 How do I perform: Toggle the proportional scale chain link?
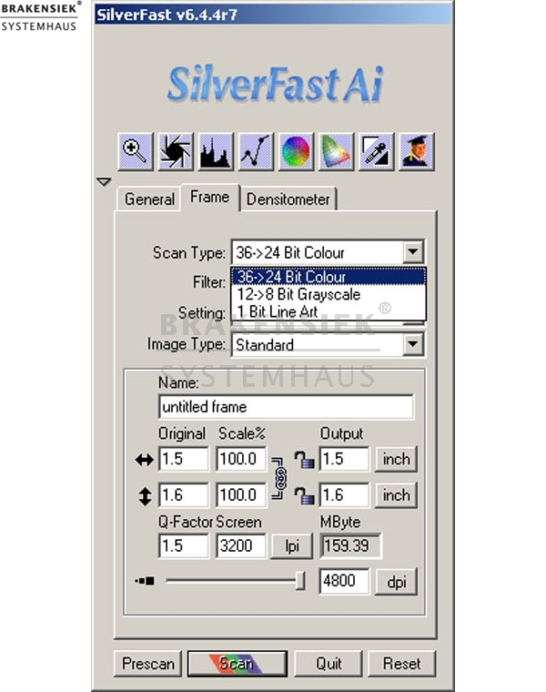click(x=279, y=478)
